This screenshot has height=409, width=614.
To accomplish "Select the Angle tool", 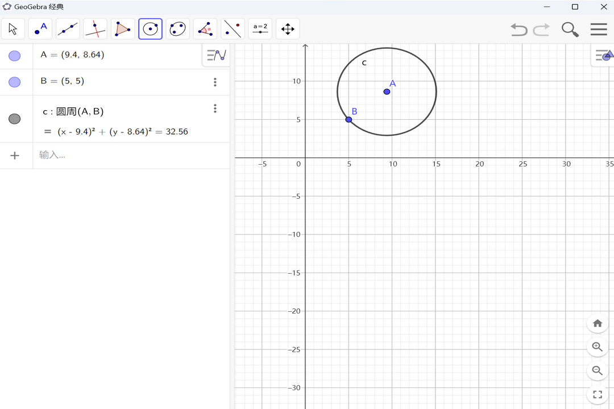I will pyautogui.click(x=205, y=28).
